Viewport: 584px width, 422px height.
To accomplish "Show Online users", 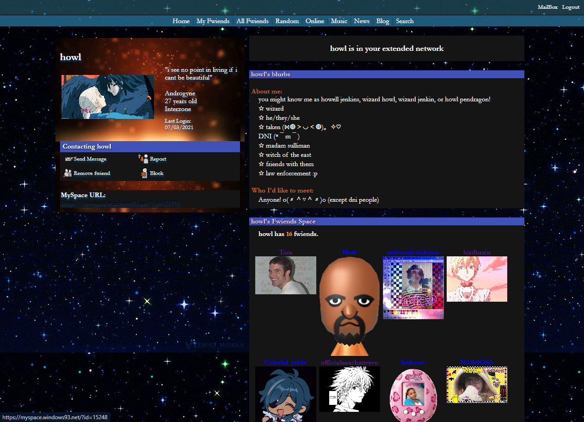I will [315, 21].
